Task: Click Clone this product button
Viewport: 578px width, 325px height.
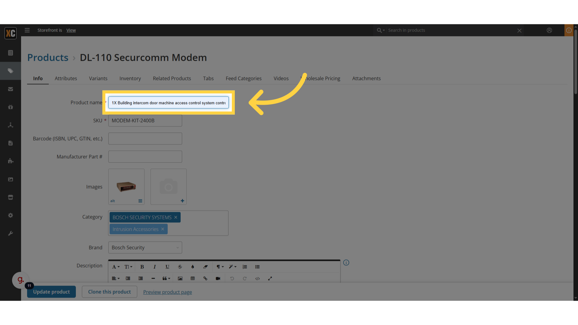Action: pyautogui.click(x=110, y=292)
